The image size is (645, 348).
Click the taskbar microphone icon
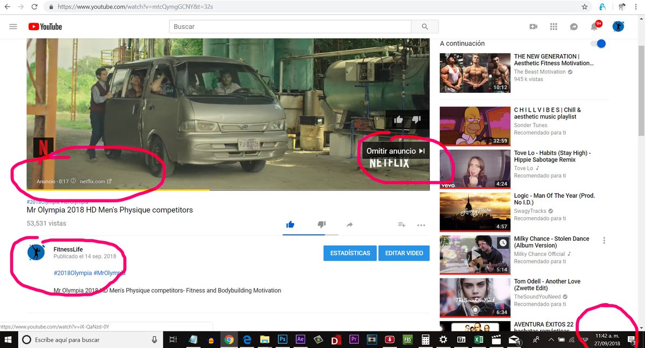click(155, 339)
